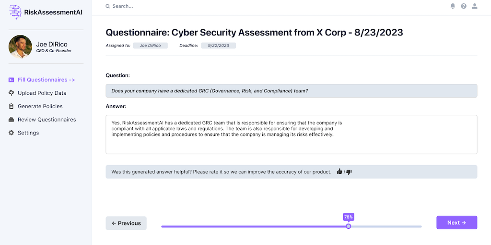Viewport: 491px width, 245px height.
Task: Click the RiskAssessmentAI logo icon
Action: tap(15, 12)
